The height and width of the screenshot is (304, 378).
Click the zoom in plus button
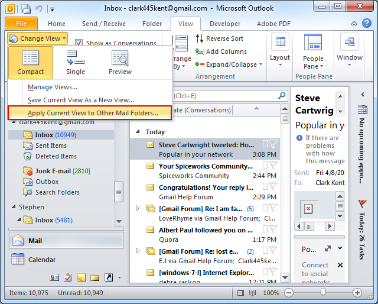point(357,293)
